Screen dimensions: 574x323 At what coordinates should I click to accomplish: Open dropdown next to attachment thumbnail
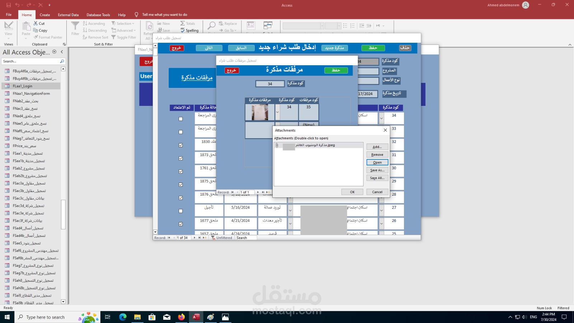click(x=277, y=112)
